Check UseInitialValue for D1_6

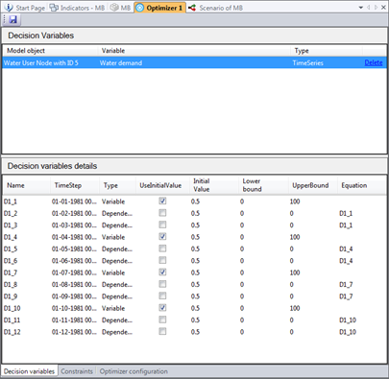[162, 260]
